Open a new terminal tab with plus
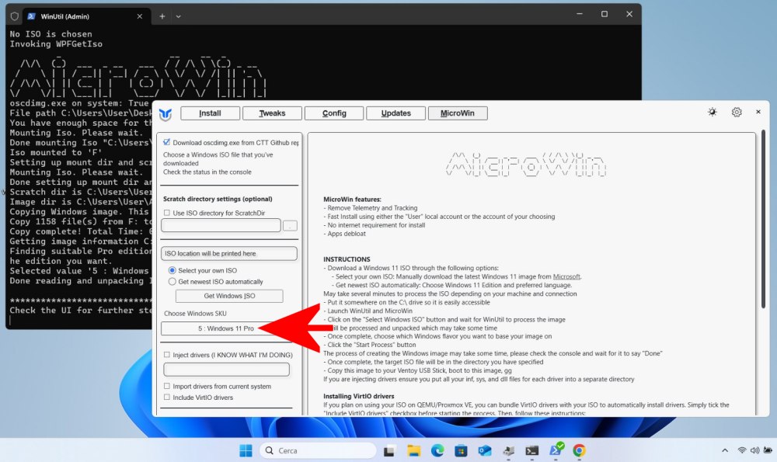 [162, 16]
